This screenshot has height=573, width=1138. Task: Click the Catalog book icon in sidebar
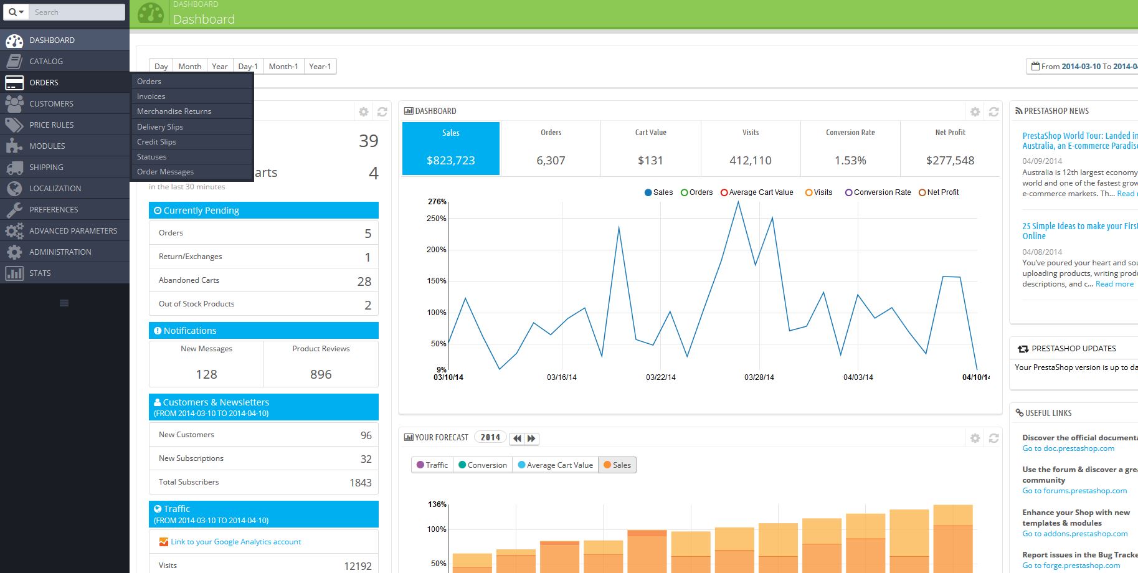(14, 61)
